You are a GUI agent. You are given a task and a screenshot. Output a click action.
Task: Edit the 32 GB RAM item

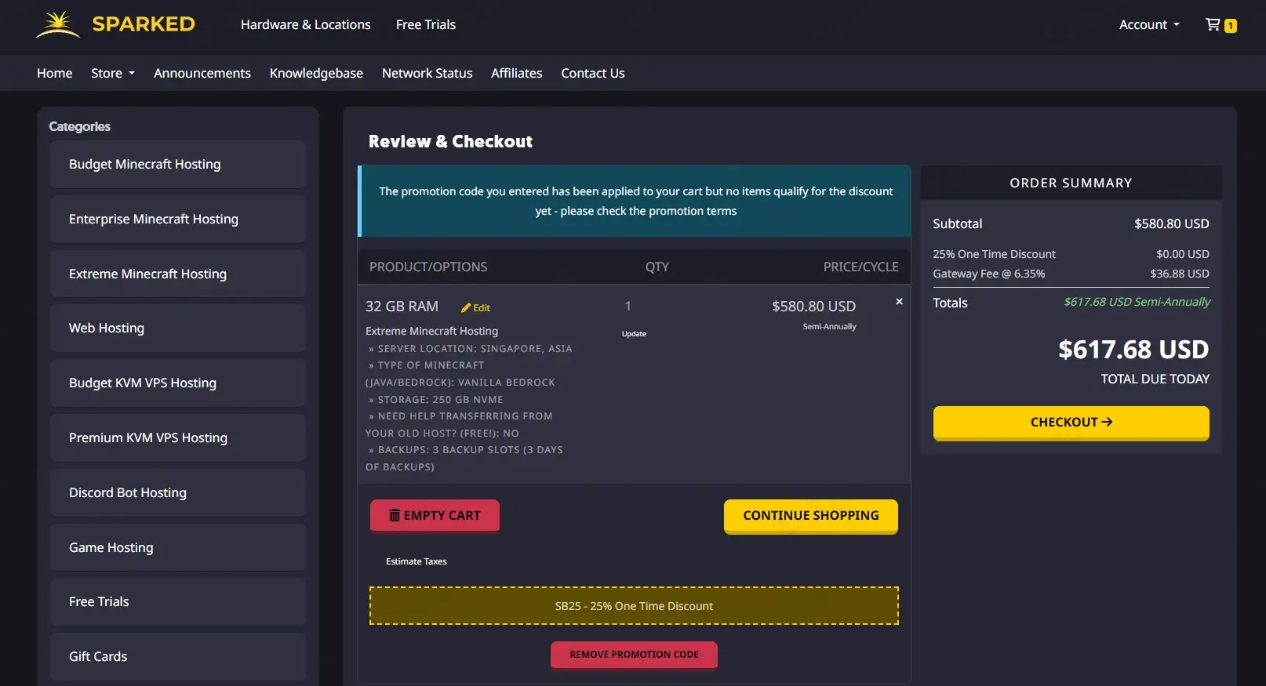click(475, 308)
